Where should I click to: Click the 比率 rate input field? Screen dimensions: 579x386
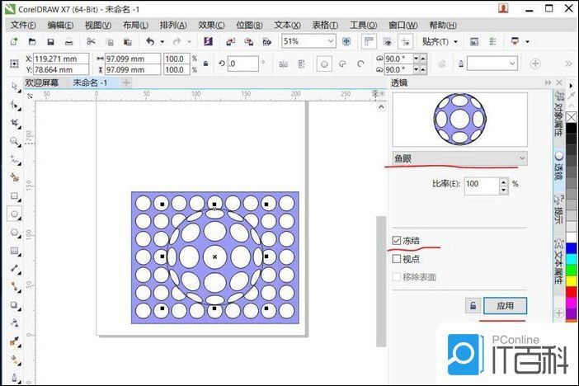481,185
